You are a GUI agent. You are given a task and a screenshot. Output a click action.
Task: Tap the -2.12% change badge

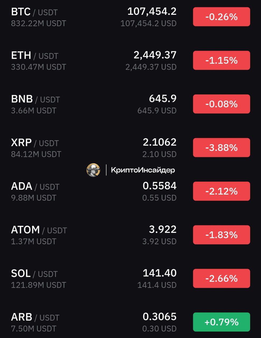click(x=221, y=191)
